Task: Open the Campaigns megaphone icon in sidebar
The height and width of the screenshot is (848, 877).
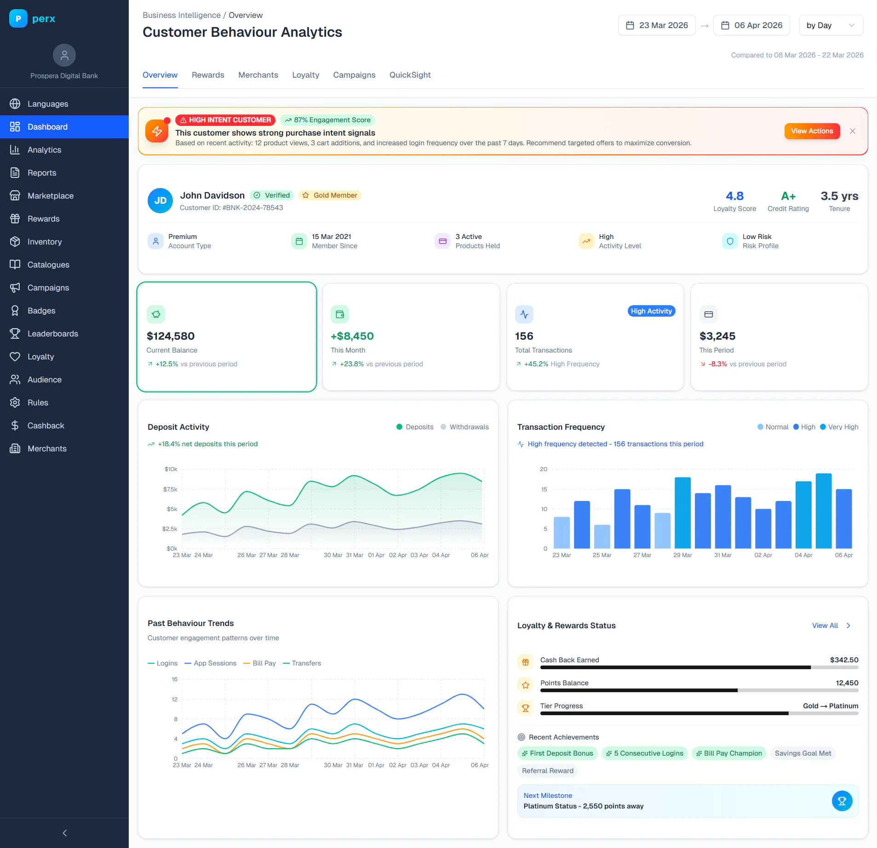Action: 15,288
